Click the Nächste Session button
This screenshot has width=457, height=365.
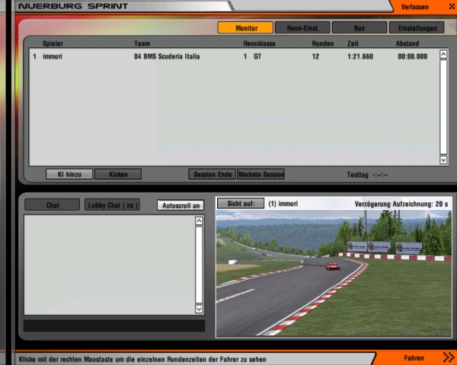click(x=260, y=174)
